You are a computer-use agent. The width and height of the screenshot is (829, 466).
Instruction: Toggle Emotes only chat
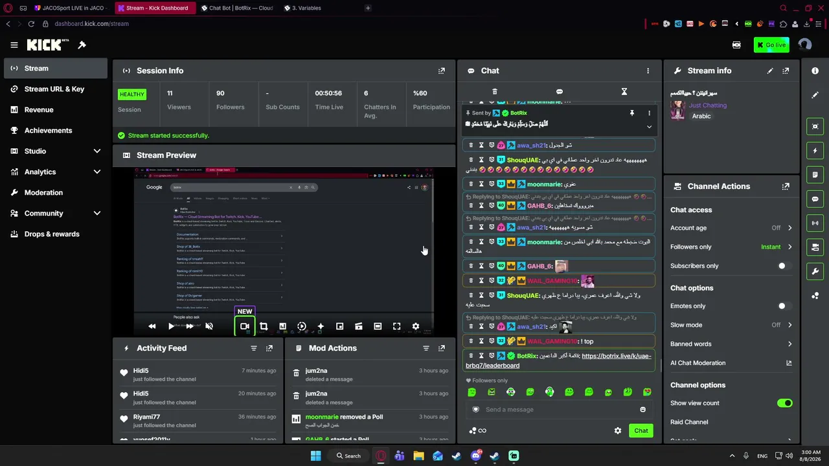(784, 306)
